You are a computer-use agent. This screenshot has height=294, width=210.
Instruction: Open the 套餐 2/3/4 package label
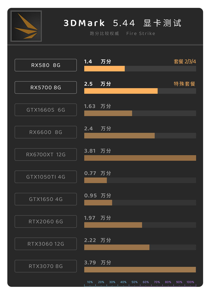point(185,62)
